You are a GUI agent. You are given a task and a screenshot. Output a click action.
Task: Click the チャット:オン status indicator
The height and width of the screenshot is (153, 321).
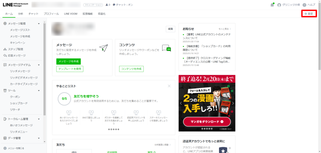pyautogui.click(x=123, y=5)
